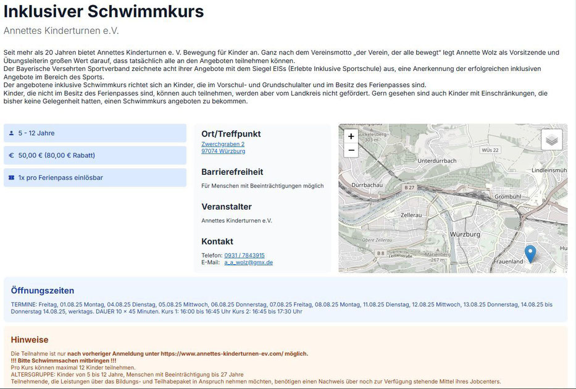The image size is (576, 389).
Task: Open the Zwerchgraben 2 address link
Action: (x=223, y=144)
